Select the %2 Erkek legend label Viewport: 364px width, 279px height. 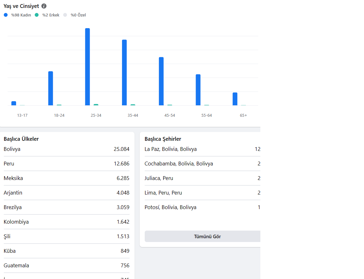pyautogui.click(x=51, y=15)
